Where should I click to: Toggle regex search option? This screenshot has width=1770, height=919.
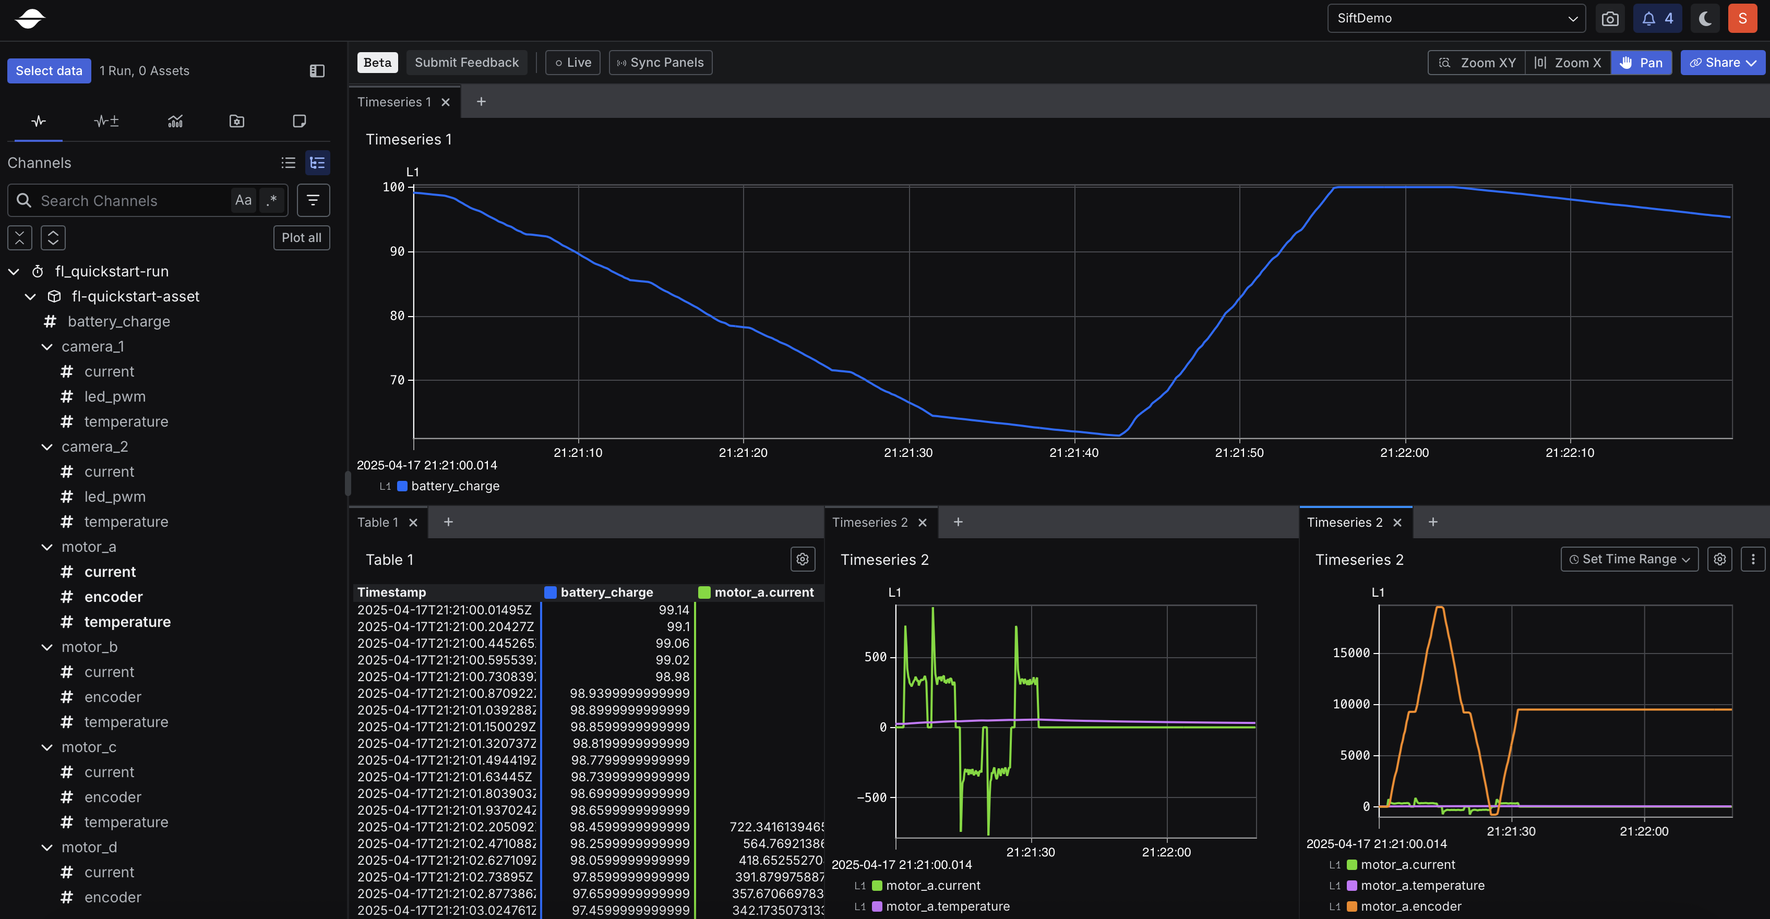click(x=272, y=200)
